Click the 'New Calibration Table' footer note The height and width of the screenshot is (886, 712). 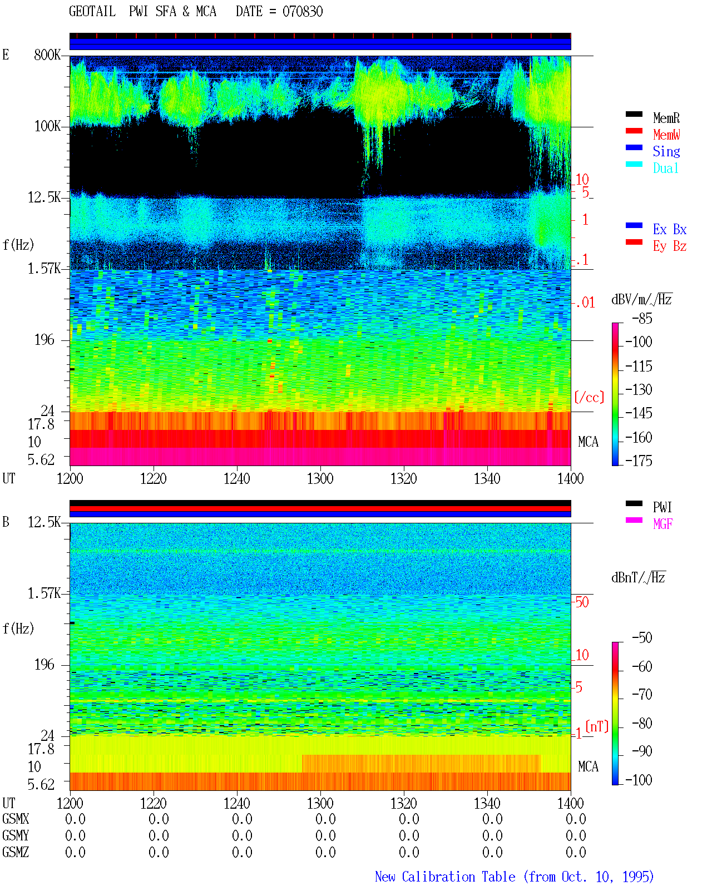[445, 877]
